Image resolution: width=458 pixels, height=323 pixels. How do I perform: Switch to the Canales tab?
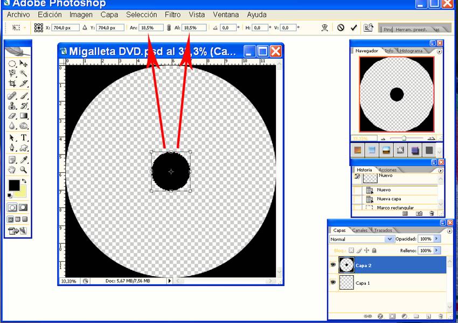pyautogui.click(x=359, y=230)
